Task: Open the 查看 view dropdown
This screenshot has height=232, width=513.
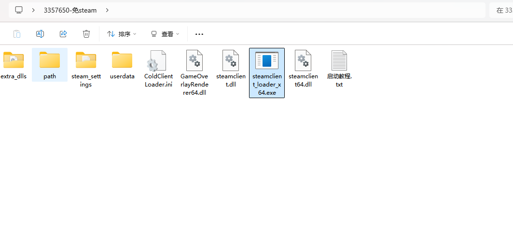Action: point(165,34)
